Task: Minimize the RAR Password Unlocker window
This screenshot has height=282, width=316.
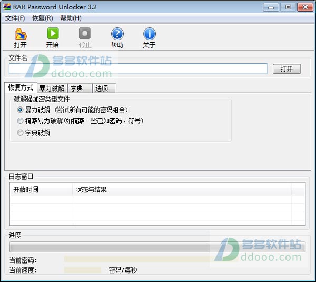Action: (x=271, y=7)
